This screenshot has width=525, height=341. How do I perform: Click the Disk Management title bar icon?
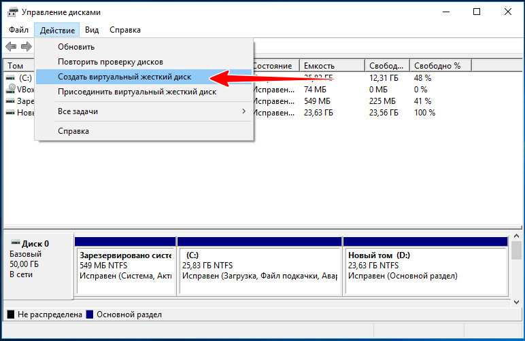coord(12,12)
